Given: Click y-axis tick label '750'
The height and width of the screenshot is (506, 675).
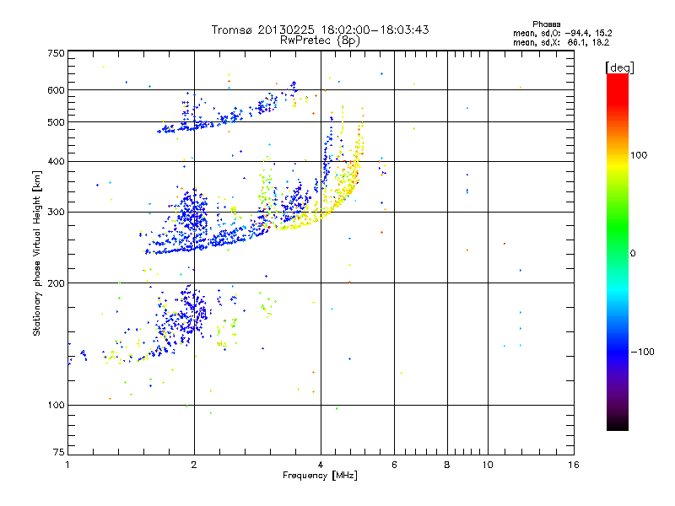Looking at the screenshot, I should [x=56, y=53].
